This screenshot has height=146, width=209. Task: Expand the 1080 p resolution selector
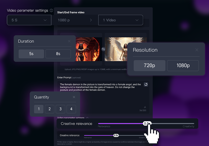(75, 20)
